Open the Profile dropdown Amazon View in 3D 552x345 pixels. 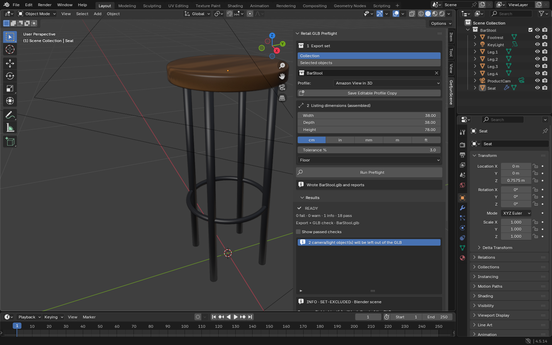387,83
